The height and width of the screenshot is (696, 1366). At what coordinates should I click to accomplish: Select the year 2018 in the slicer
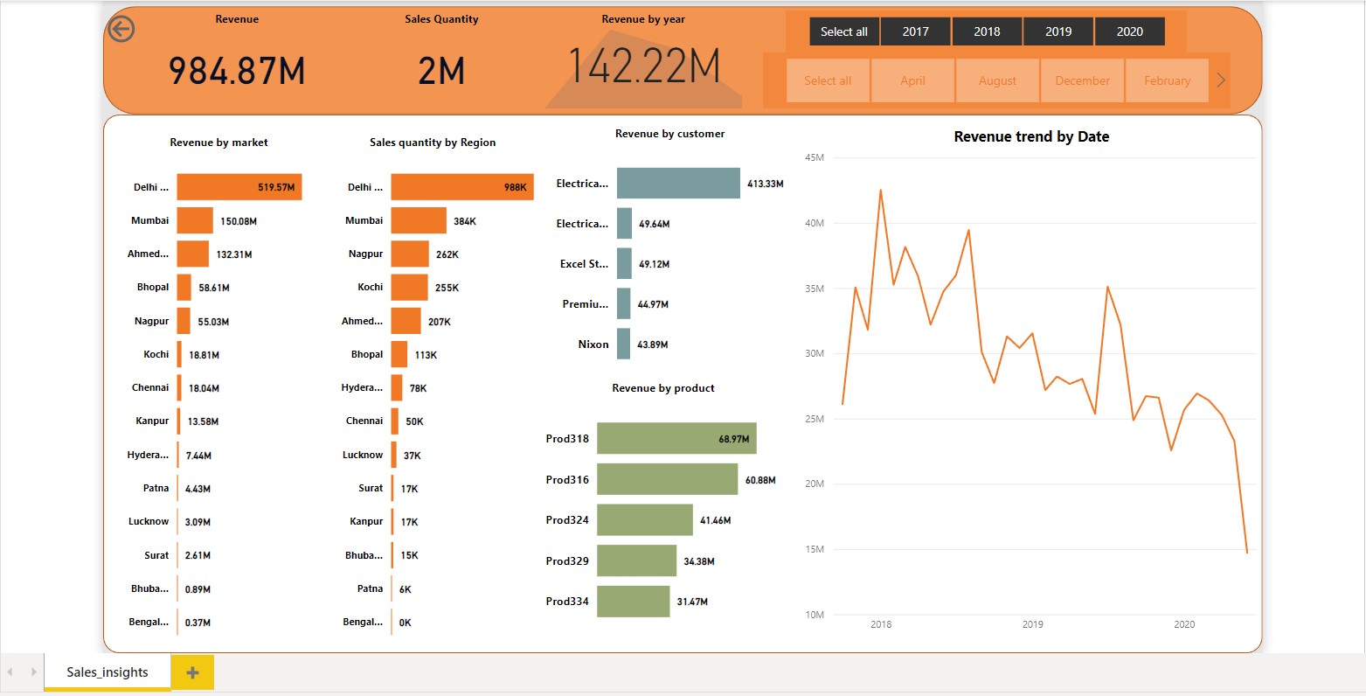pos(987,31)
